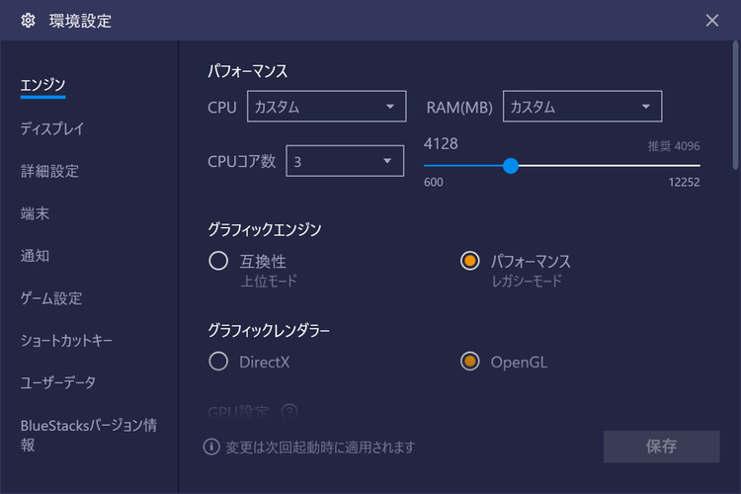This screenshot has height=494, width=741.
Task: Click the vertical scrollbar on right edge
Action: pos(735,105)
